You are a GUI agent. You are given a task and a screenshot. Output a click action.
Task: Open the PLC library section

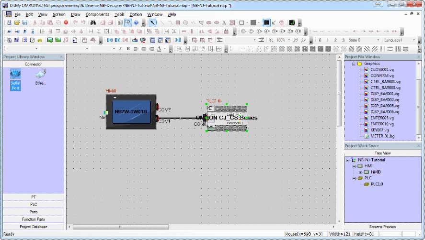coord(34,204)
